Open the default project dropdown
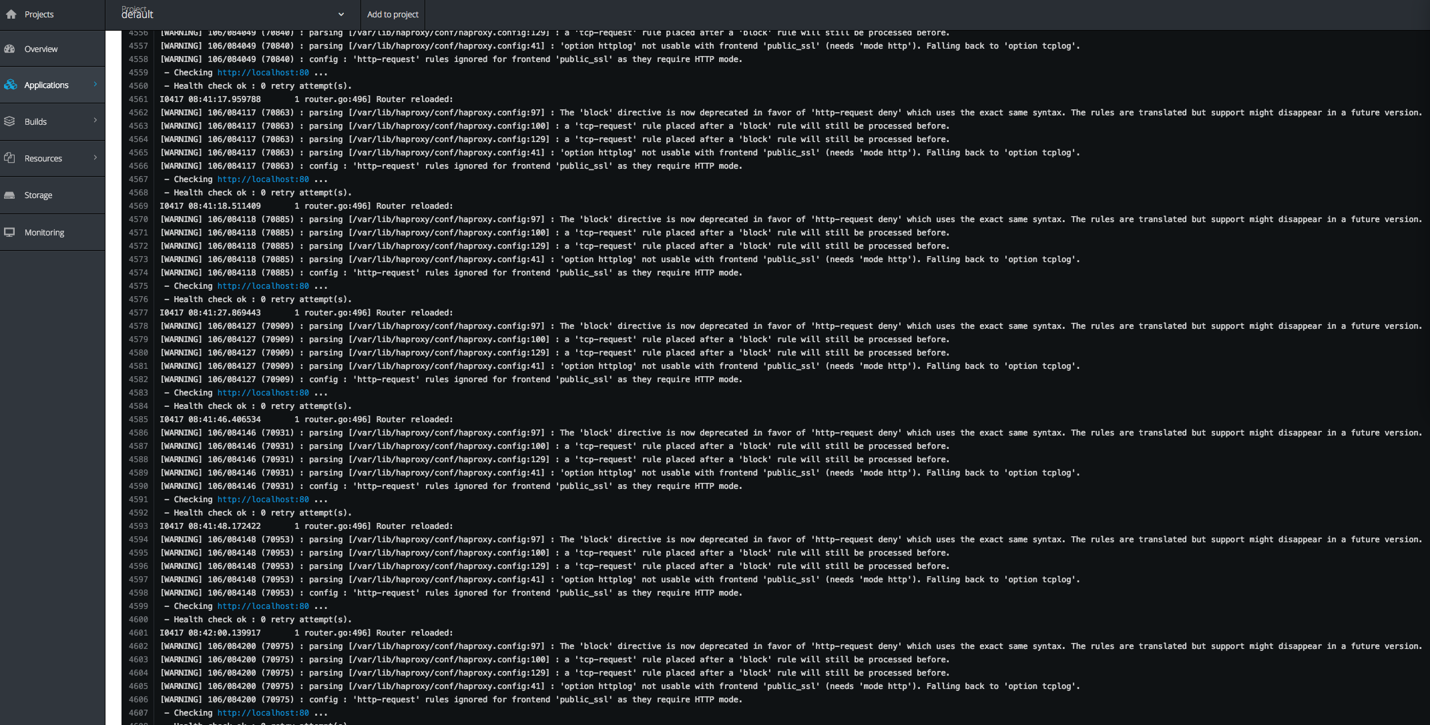 point(232,14)
